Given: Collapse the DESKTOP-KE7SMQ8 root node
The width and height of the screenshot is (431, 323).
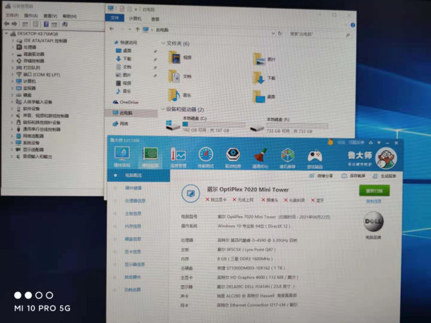Looking at the screenshot, I should 7,33.
